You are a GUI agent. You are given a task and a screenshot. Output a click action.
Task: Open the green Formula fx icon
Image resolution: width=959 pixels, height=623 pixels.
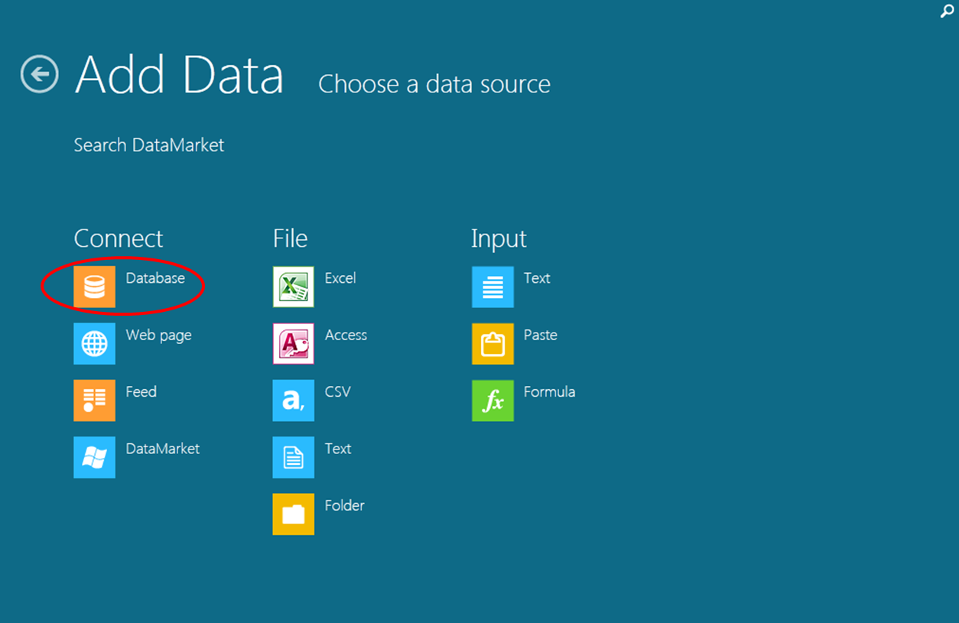point(493,400)
